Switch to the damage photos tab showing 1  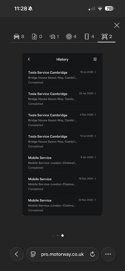pos(54,37)
